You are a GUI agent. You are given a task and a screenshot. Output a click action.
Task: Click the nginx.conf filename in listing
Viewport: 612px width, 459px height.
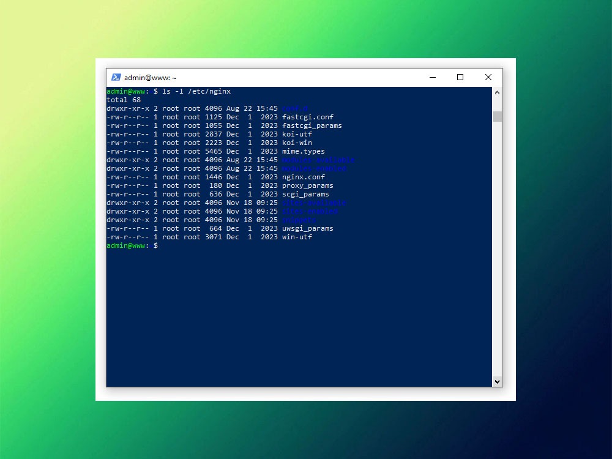(303, 177)
